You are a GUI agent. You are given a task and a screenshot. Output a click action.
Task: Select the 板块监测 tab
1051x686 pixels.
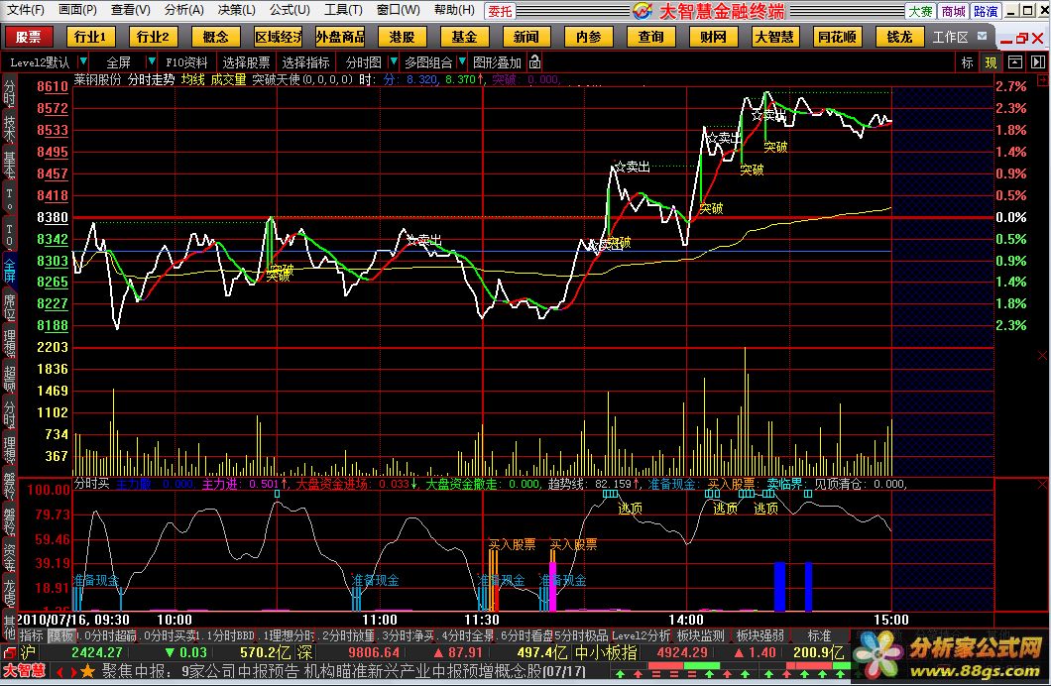pos(700,635)
